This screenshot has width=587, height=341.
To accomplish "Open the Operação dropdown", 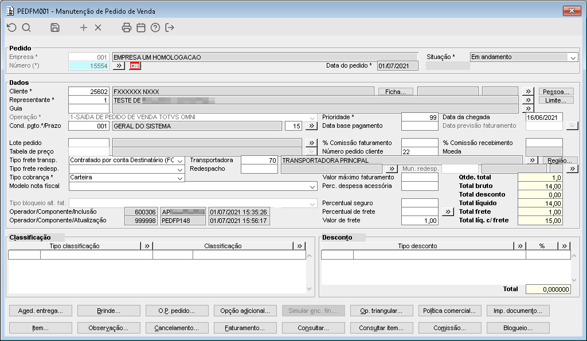I will coord(312,117).
